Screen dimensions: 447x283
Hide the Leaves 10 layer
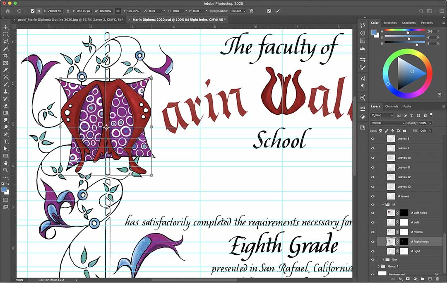(x=372, y=158)
